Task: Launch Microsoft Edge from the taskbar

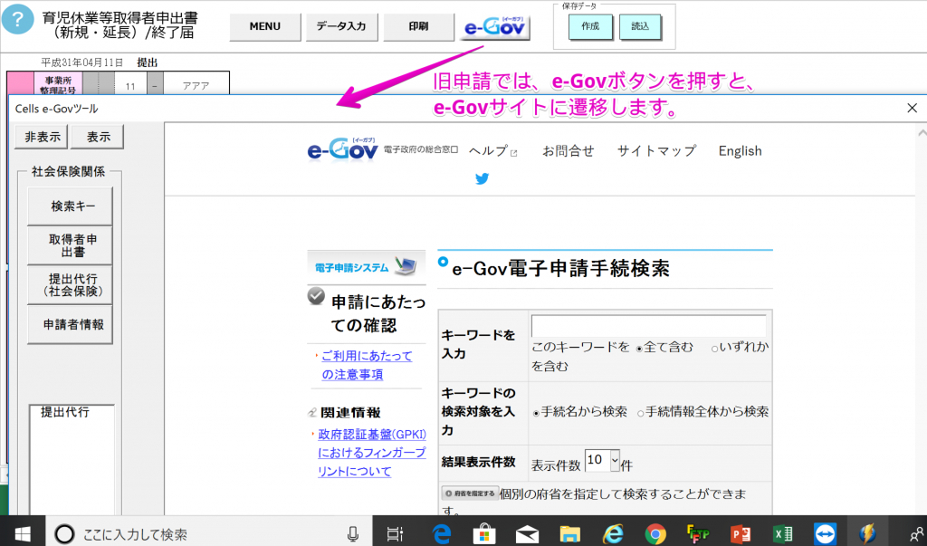Action: pyautogui.click(x=442, y=534)
